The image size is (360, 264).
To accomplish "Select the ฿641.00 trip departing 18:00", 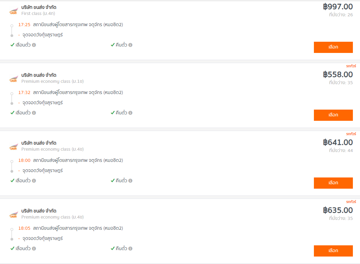I will 333,183.
